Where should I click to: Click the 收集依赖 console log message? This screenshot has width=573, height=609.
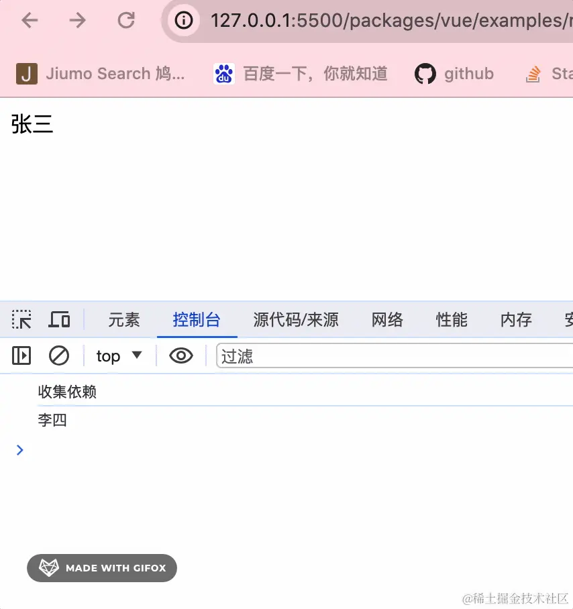(x=67, y=392)
